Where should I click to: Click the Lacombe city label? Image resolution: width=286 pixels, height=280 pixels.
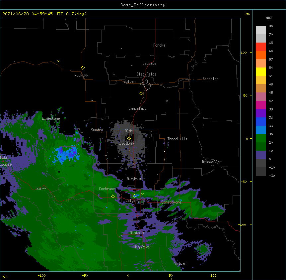click(149, 64)
